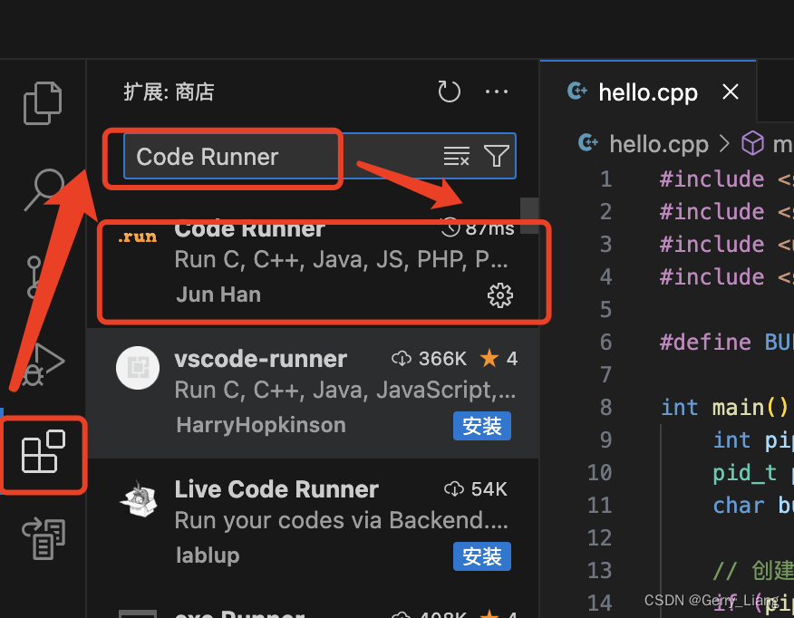The height and width of the screenshot is (618, 794).
Task: Click the lablup publisher name
Action: (x=208, y=555)
